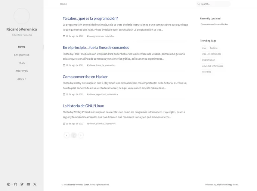257x191 pixels.
Task: Open the GitHub profile icon
Action: pos(15,184)
